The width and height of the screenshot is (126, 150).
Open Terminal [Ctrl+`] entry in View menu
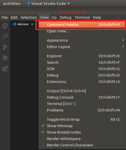(x=82, y=104)
